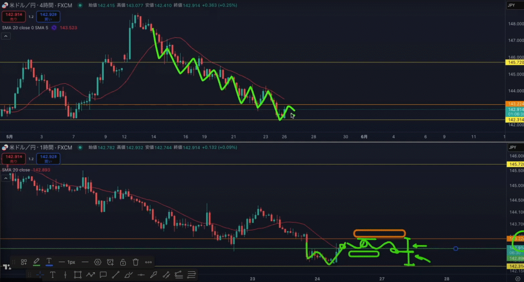Change text color with blue-underlined T
The width and height of the screenshot is (524, 282).
[49, 262]
